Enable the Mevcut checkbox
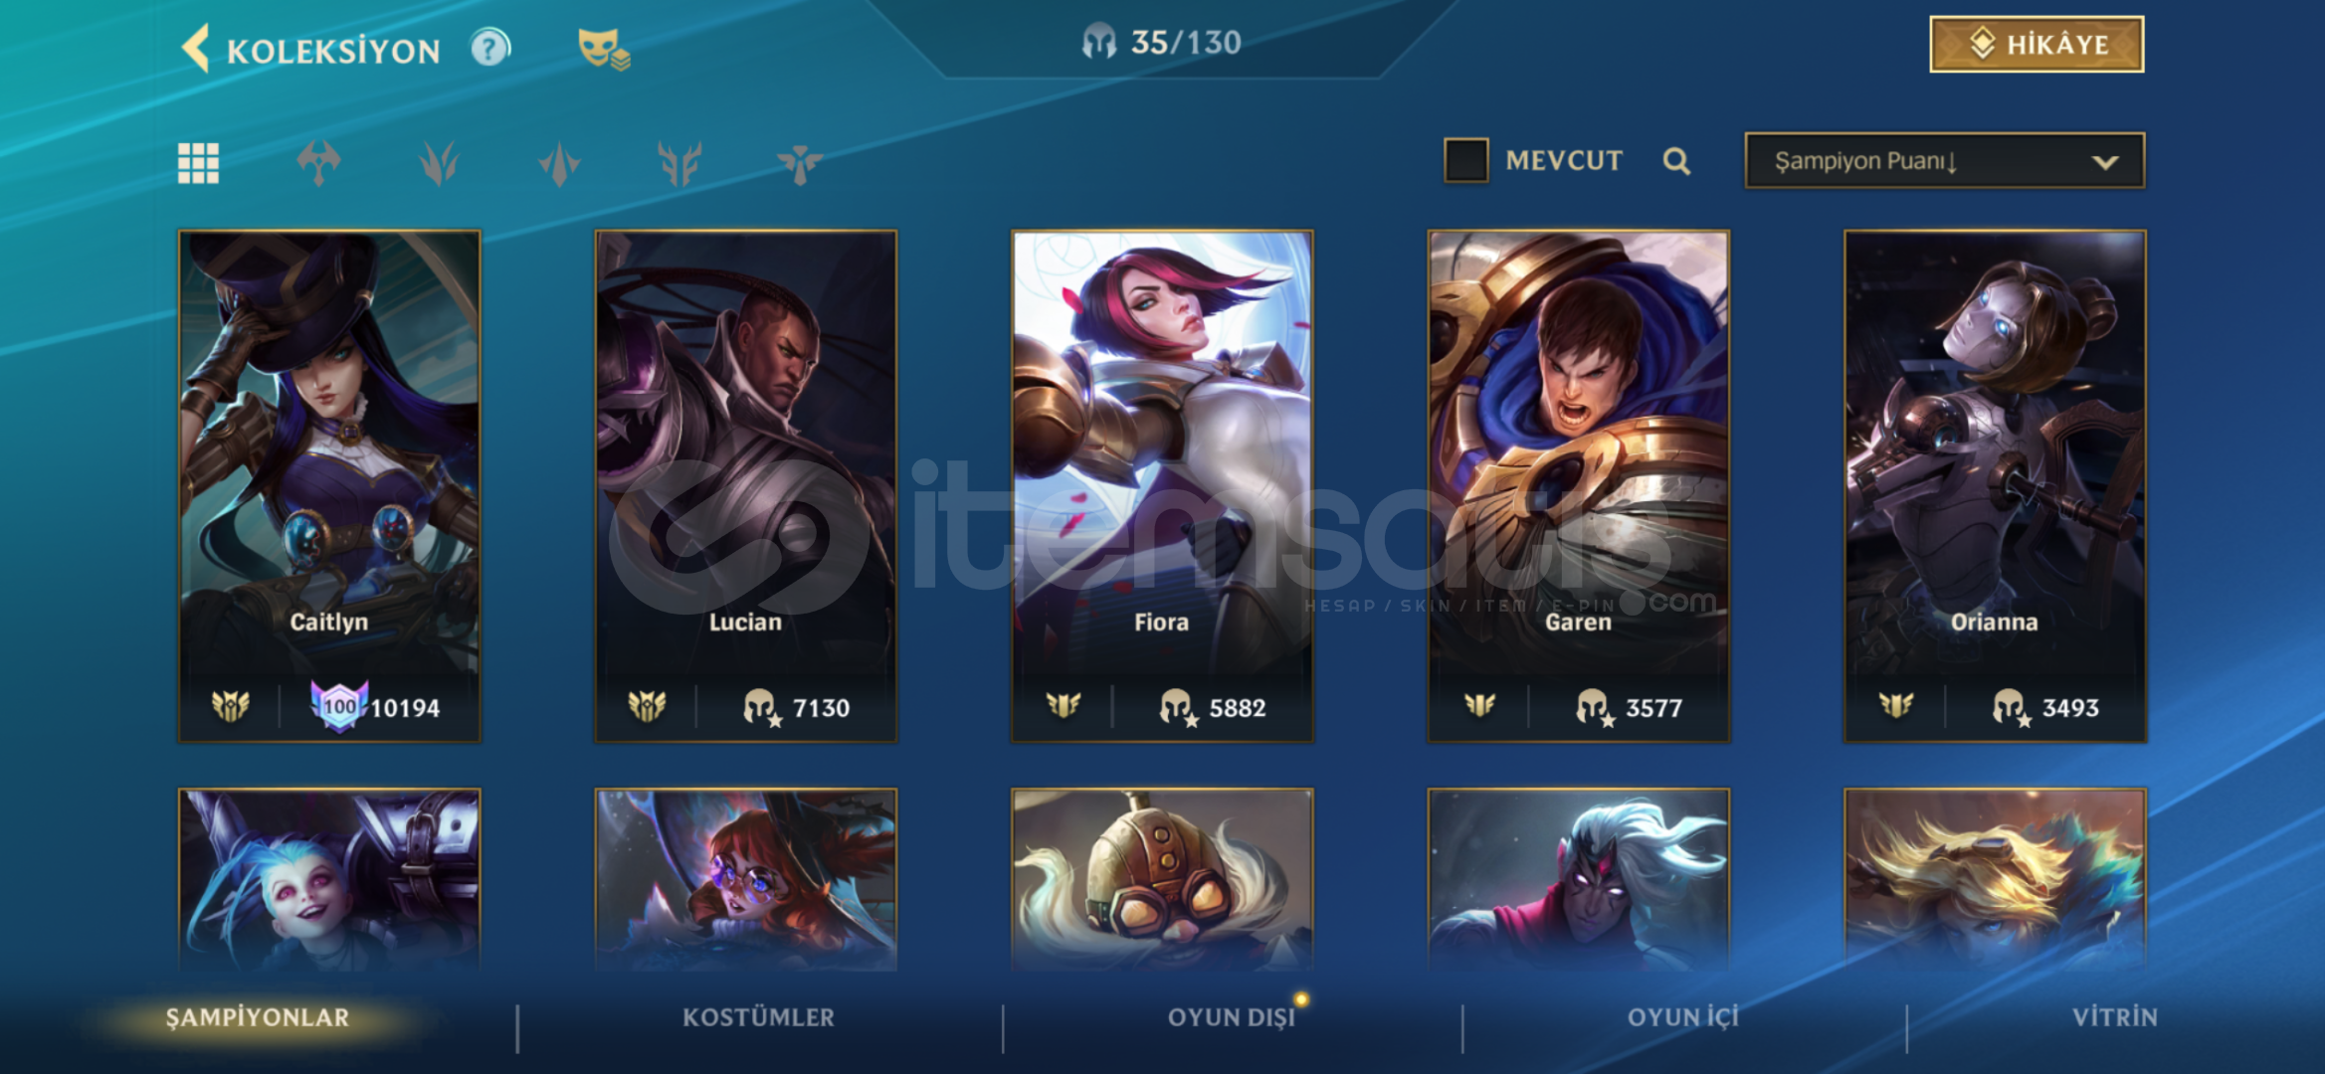Image resolution: width=2325 pixels, height=1074 pixels. click(1465, 160)
